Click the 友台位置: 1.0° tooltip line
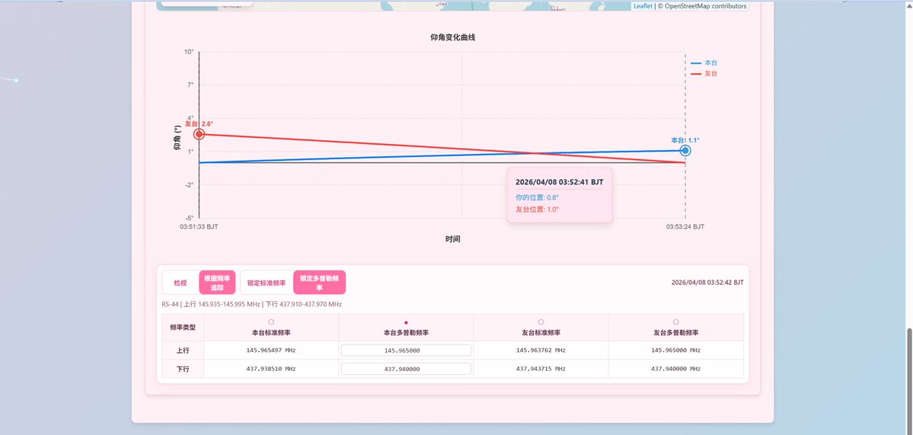The image size is (913, 435). [x=537, y=209]
